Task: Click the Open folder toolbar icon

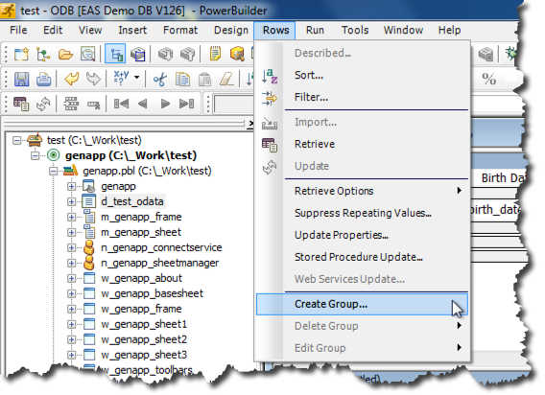Action: [65, 55]
